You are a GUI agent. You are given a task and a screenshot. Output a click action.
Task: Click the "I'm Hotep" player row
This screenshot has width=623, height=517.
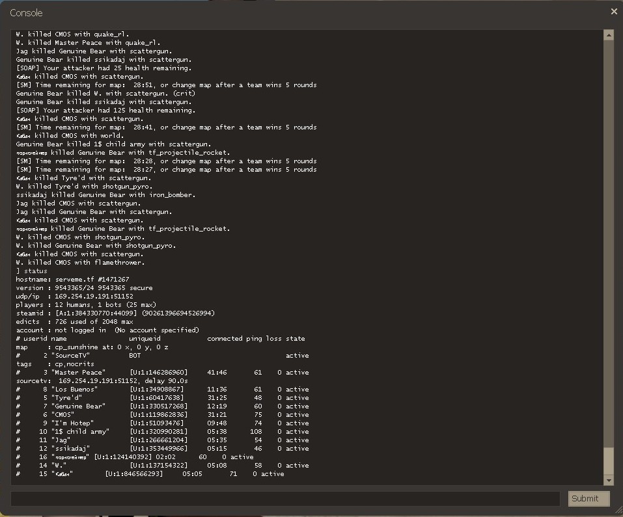(x=163, y=423)
